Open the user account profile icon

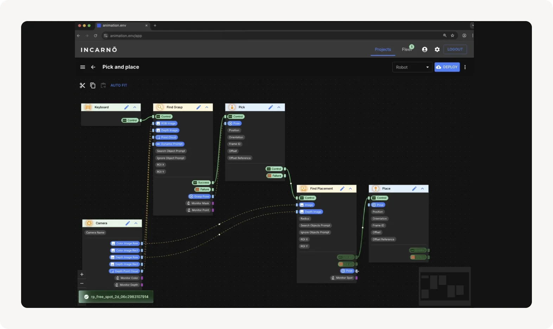tap(425, 50)
